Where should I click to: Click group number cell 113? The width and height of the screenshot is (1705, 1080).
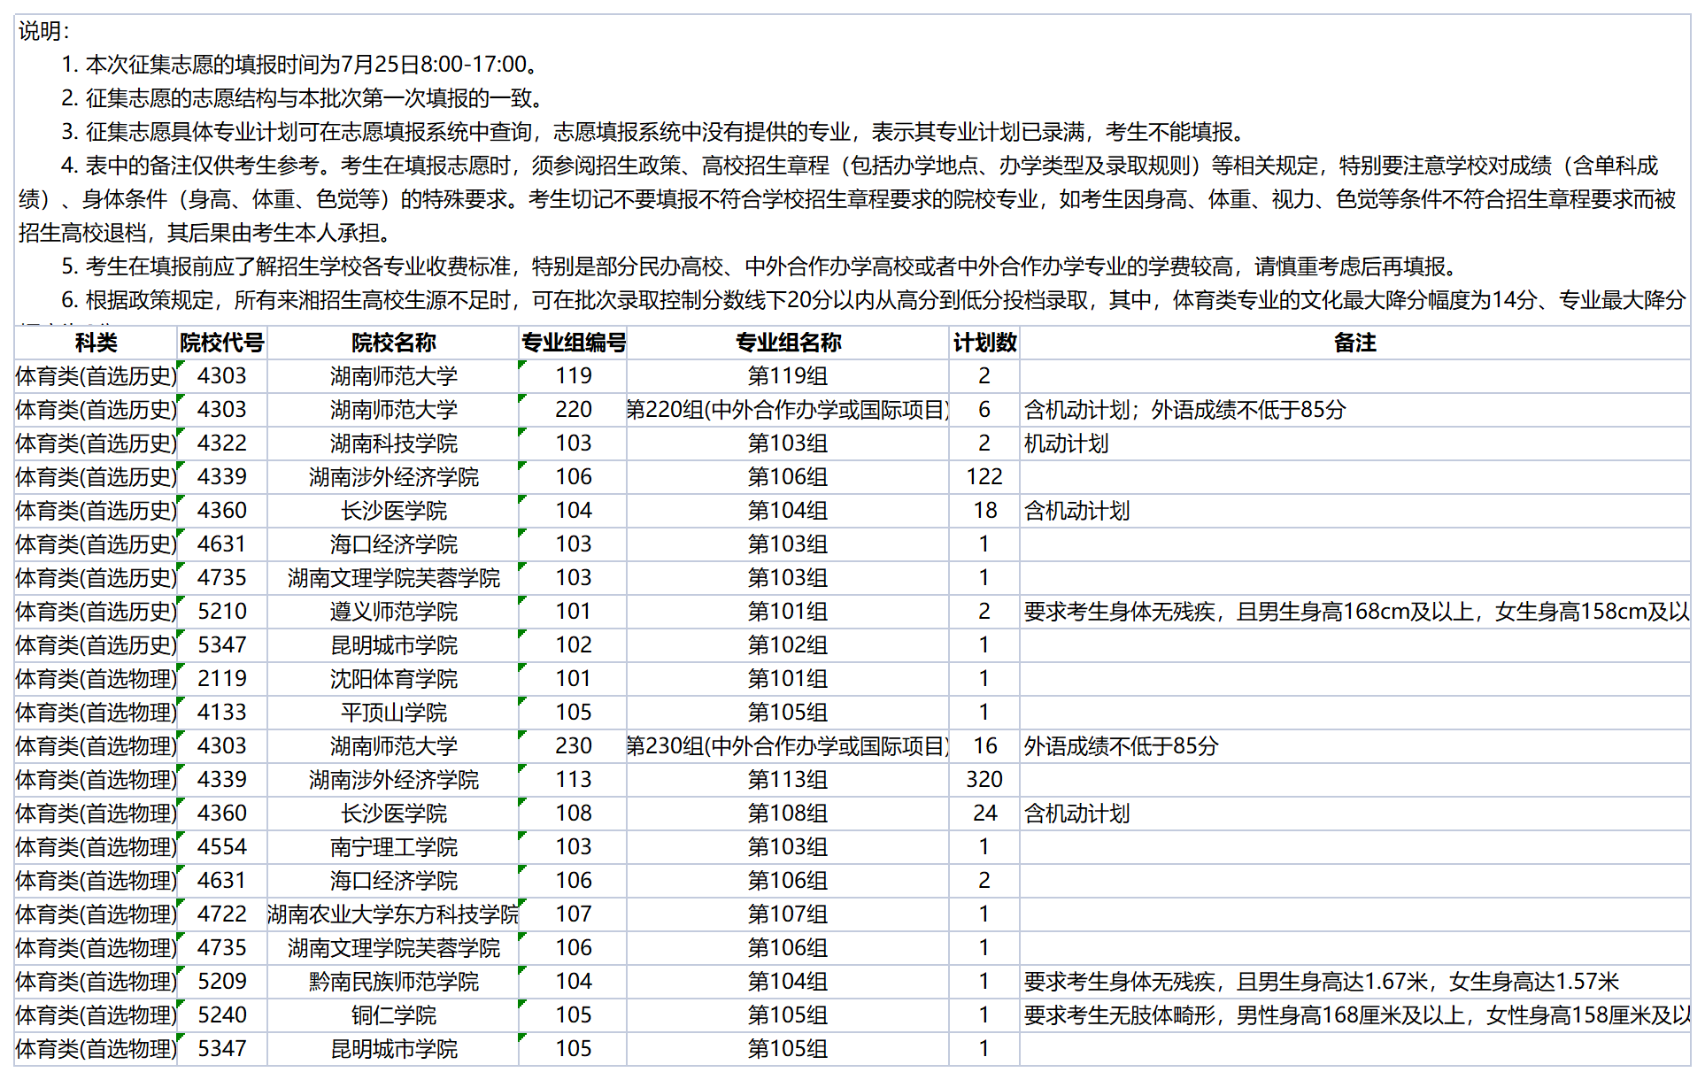[x=573, y=780]
